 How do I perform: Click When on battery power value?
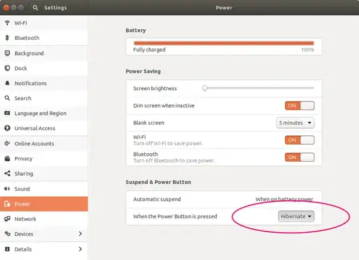(284, 199)
